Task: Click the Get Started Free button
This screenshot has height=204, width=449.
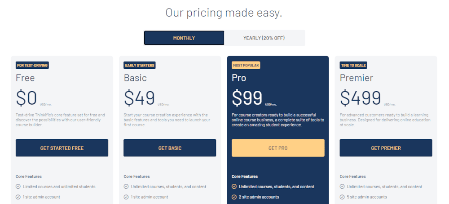Action: pyautogui.click(x=62, y=148)
